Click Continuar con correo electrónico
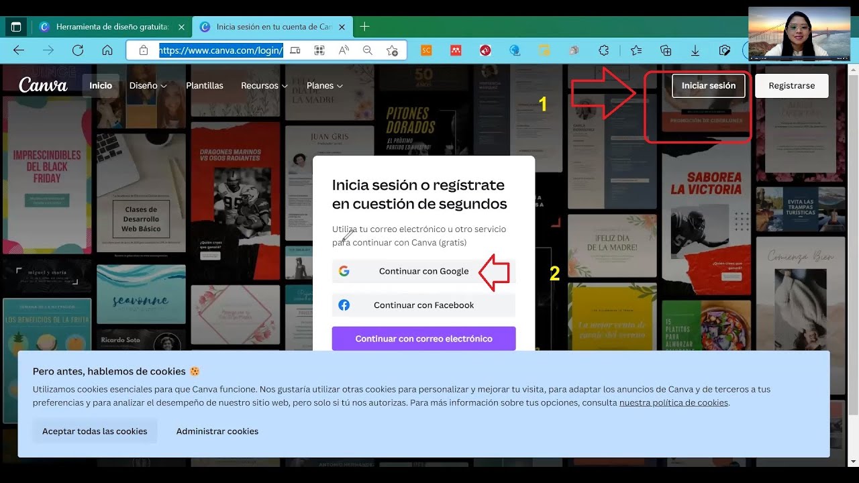The image size is (859, 483). [423, 339]
